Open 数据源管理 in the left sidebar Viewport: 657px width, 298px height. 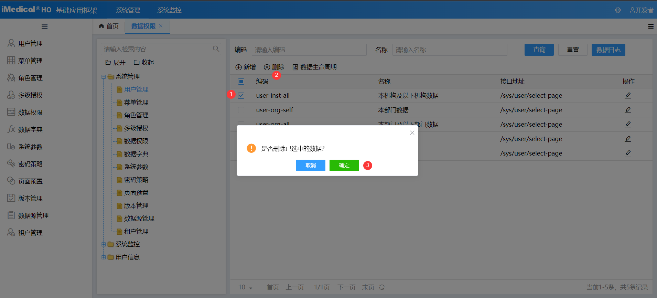[33, 215]
